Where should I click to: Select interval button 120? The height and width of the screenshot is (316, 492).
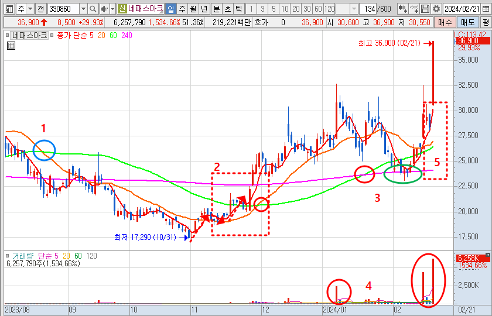point(329,9)
